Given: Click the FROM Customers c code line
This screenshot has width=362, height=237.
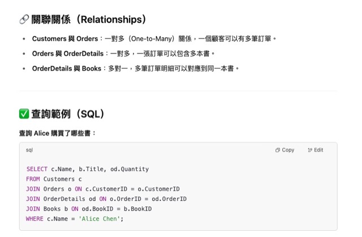Looking at the screenshot, I should (x=54, y=179).
